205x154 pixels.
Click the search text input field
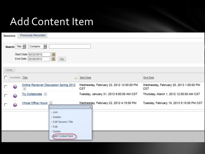coord(70,46)
